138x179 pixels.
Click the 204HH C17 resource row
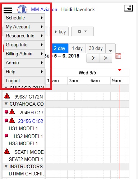(23, 112)
